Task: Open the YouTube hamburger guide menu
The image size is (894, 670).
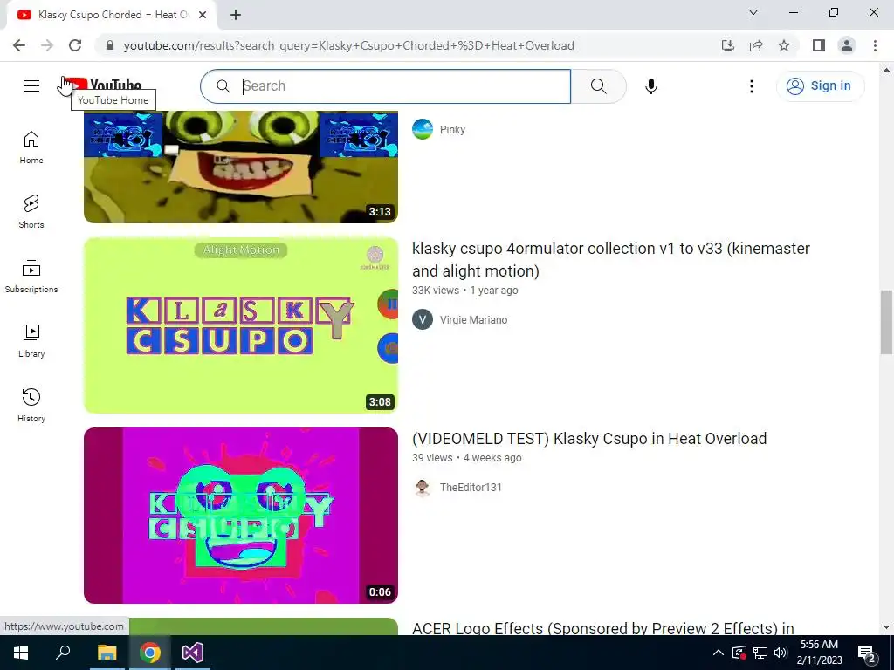Action: click(x=31, y=86)
